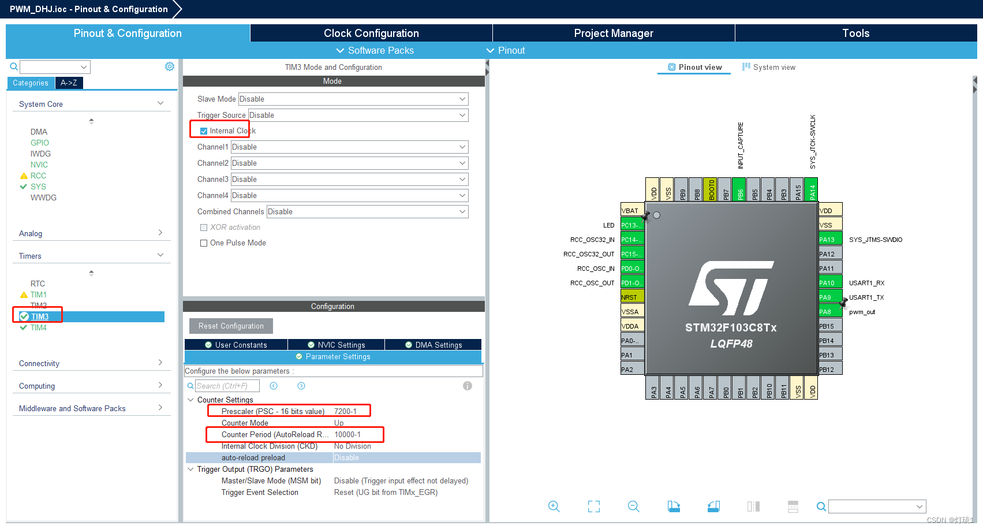This screenshot has width=983, height=529.
Task: Click the PC13 LED pin
Action: 632,225
